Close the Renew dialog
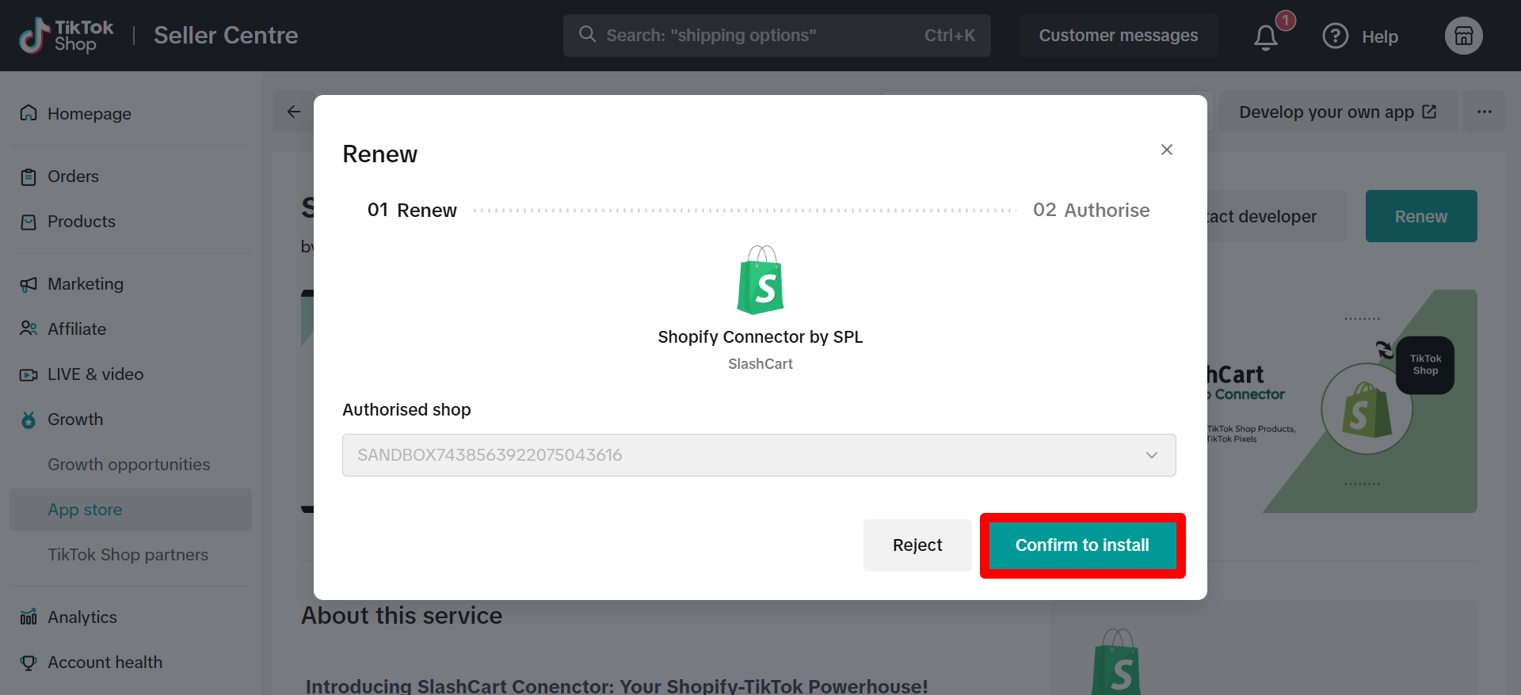 point(1166,150)
